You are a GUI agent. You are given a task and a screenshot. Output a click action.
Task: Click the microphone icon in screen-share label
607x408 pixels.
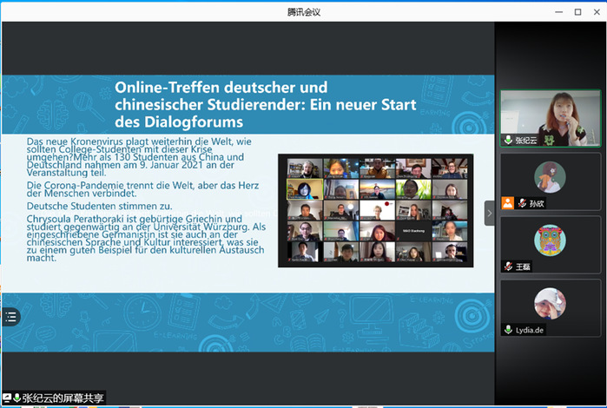click(16, 398)
